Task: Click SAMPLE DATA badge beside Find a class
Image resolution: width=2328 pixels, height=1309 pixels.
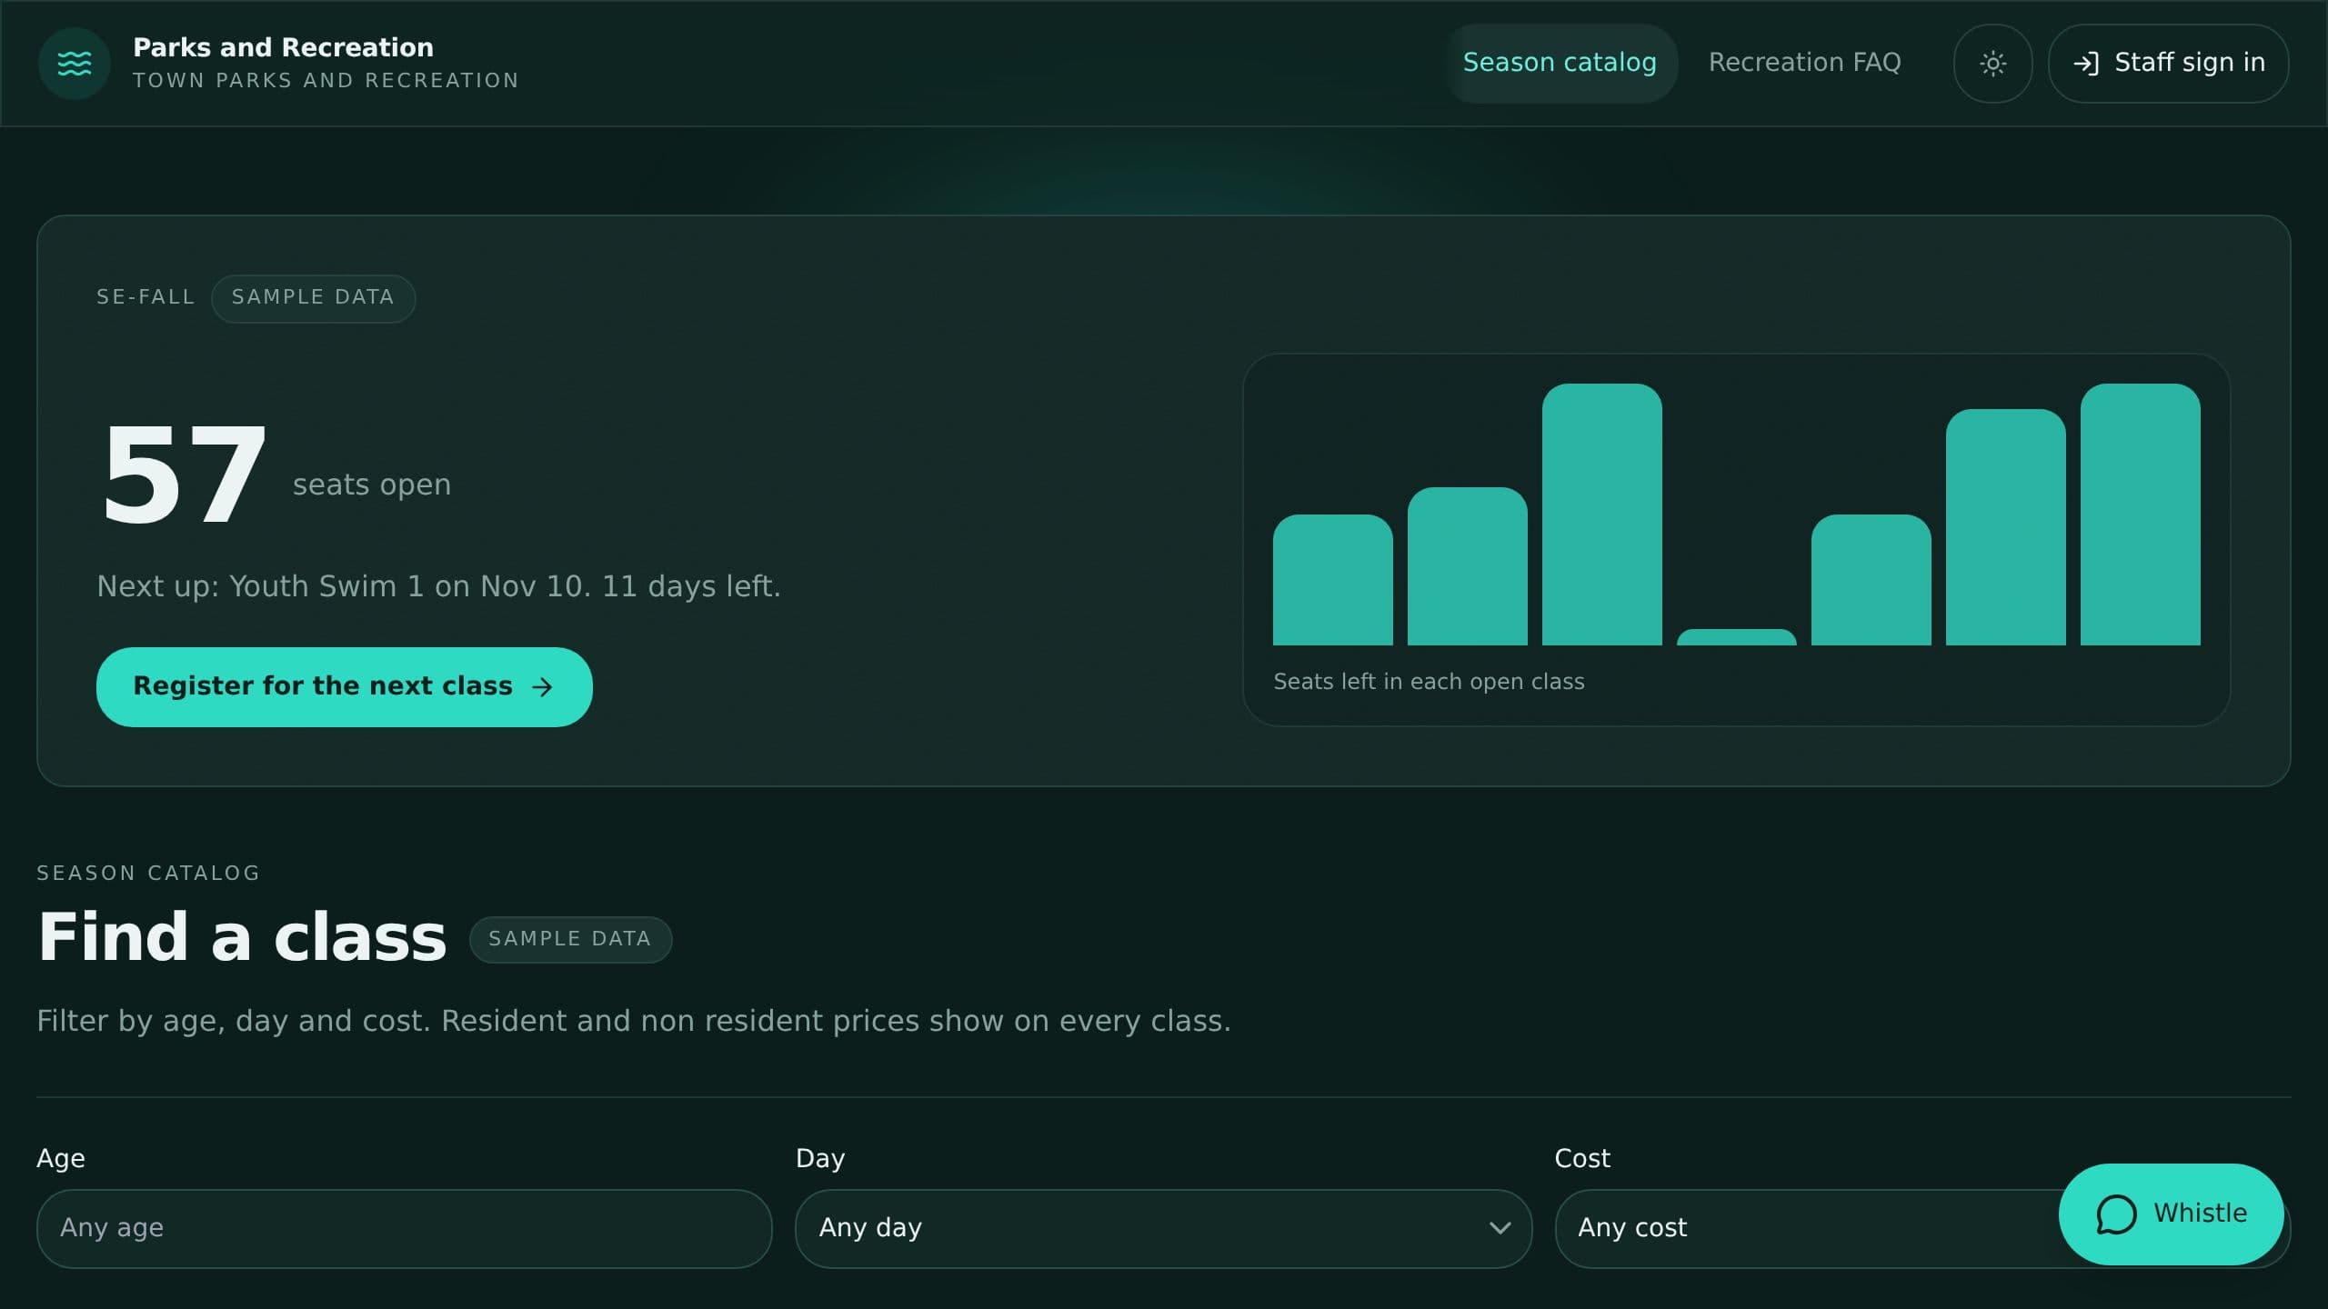Action: tap(570, 939)
